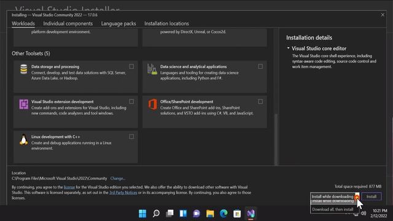Collapse Visual Studio core editor details

click(288, 48)
